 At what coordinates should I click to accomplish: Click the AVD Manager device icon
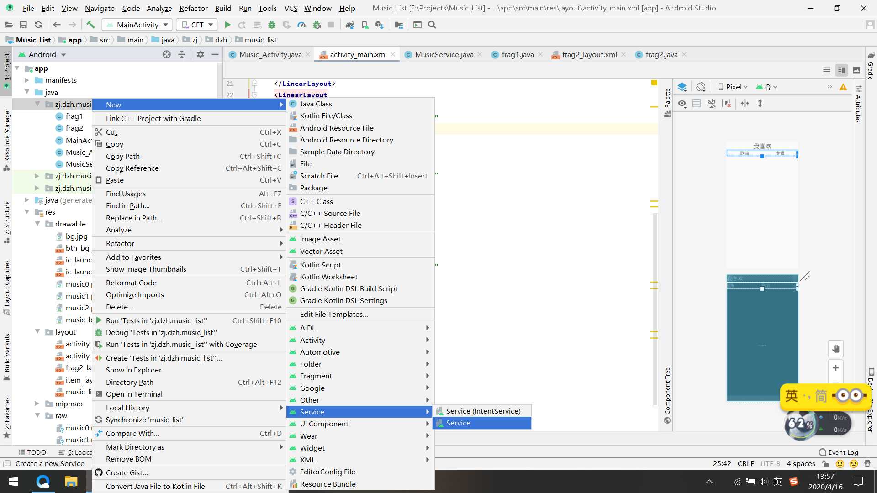tap(365, 25)
